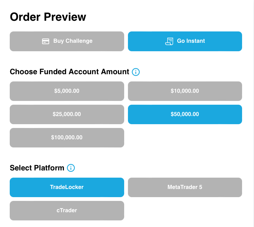254x227 pixels.
Task: Click empty space right of cTrader button
Action: pyautogui.click(x=185, y=211)
